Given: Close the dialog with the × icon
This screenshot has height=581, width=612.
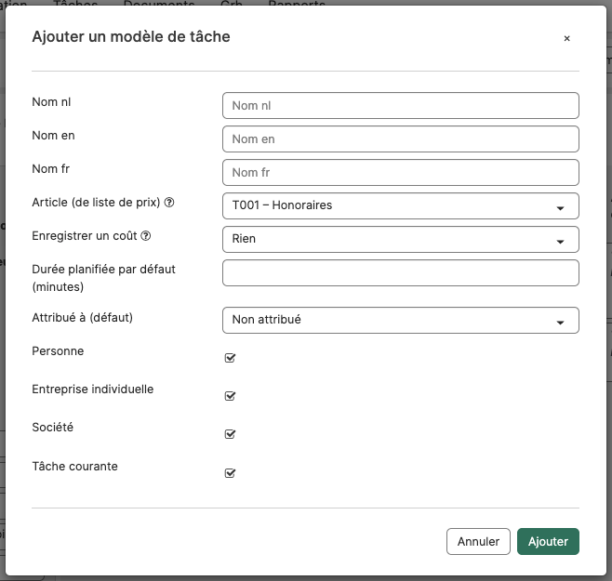Looking at the screenshot, I should click(566, 38).
